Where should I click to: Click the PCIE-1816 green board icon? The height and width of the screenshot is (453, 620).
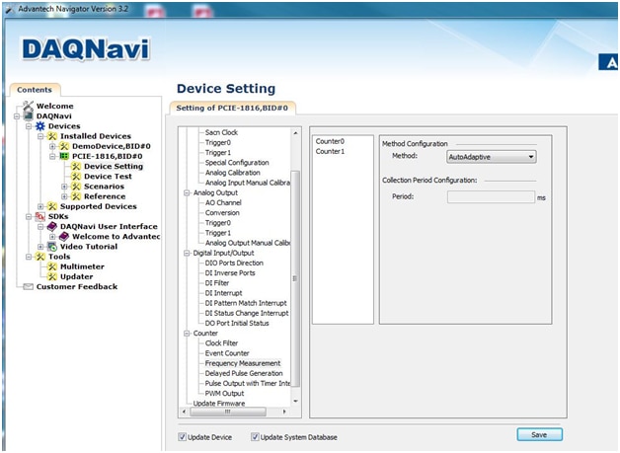click(x=64, y=156)
